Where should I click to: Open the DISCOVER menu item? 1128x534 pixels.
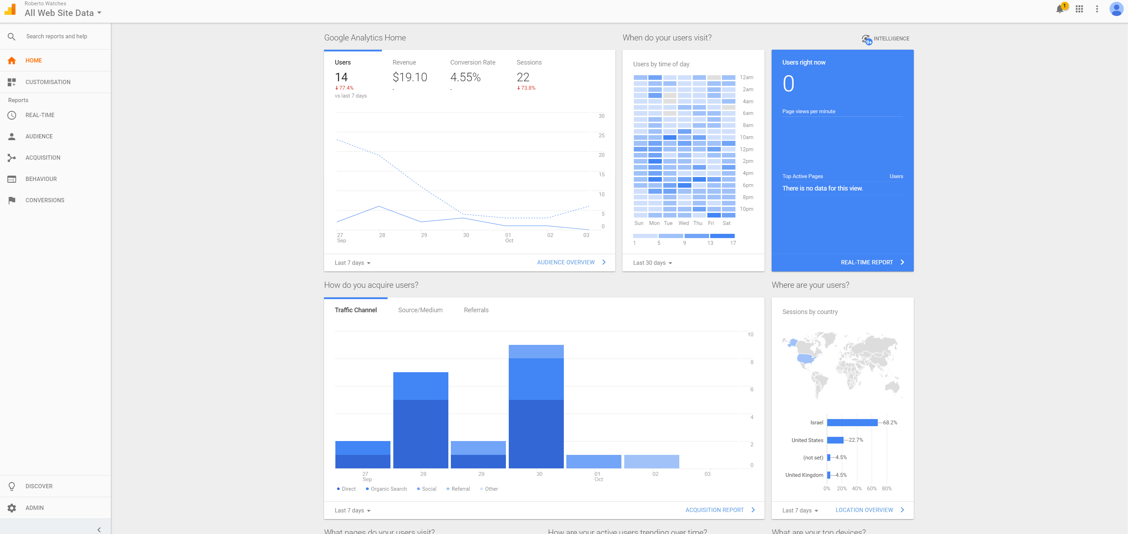click(x=55, y=486)
